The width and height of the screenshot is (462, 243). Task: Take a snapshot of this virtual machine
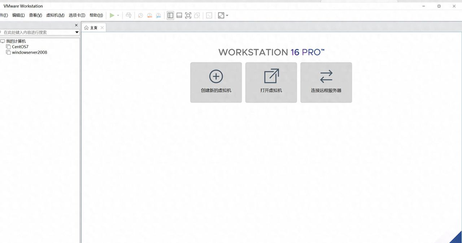[x=140, y=15]
